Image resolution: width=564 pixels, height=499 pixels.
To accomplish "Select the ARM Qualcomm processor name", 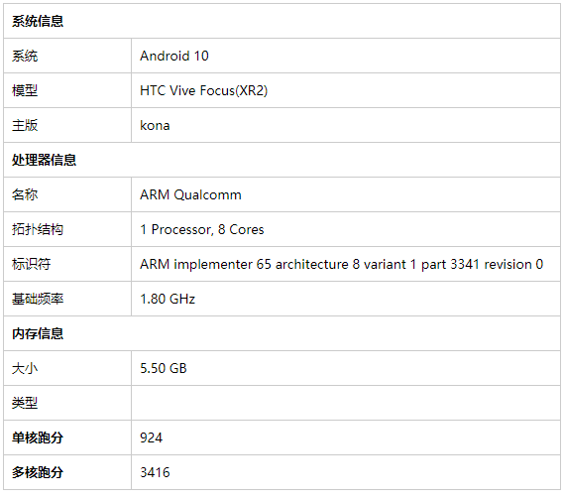I will tap(190, 194).
